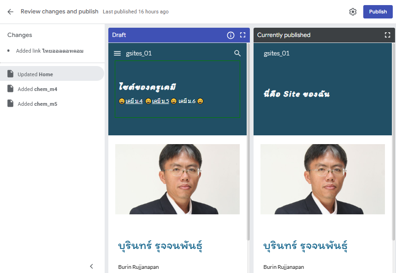396x273 pixels.
Task: Click Added link change entry
Action: (49, 51)
